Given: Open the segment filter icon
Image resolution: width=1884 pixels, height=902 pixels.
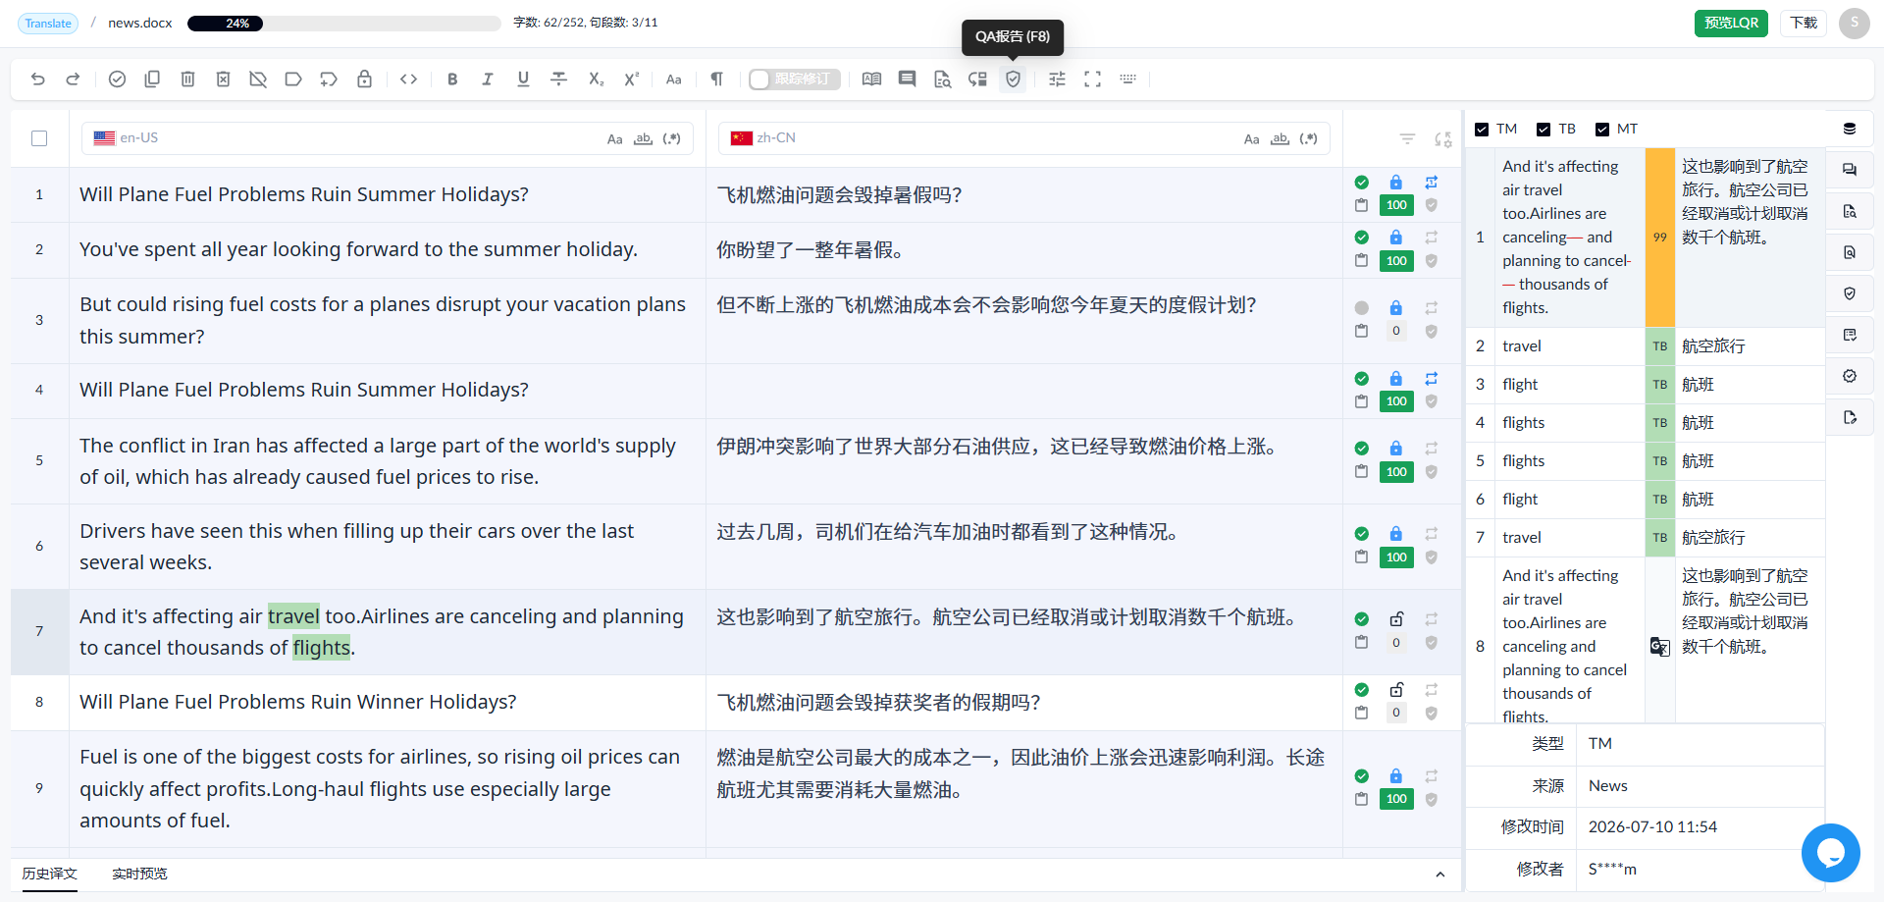Looking at the screenshot, I should point(1407,139).
